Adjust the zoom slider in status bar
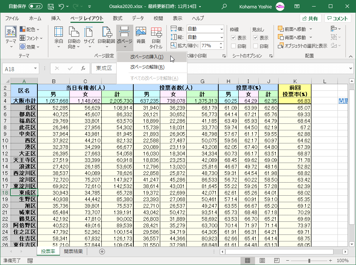The image size is (356, 265). click(309, 261)
